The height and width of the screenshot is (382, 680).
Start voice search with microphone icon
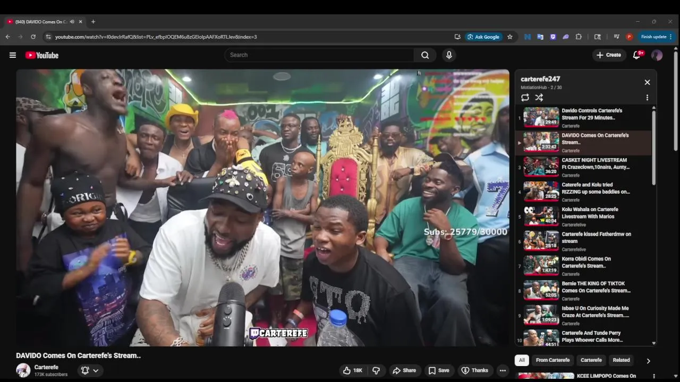(449, 55)
